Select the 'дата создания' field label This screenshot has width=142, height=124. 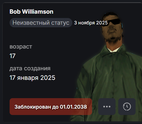(x=30, y=69)
